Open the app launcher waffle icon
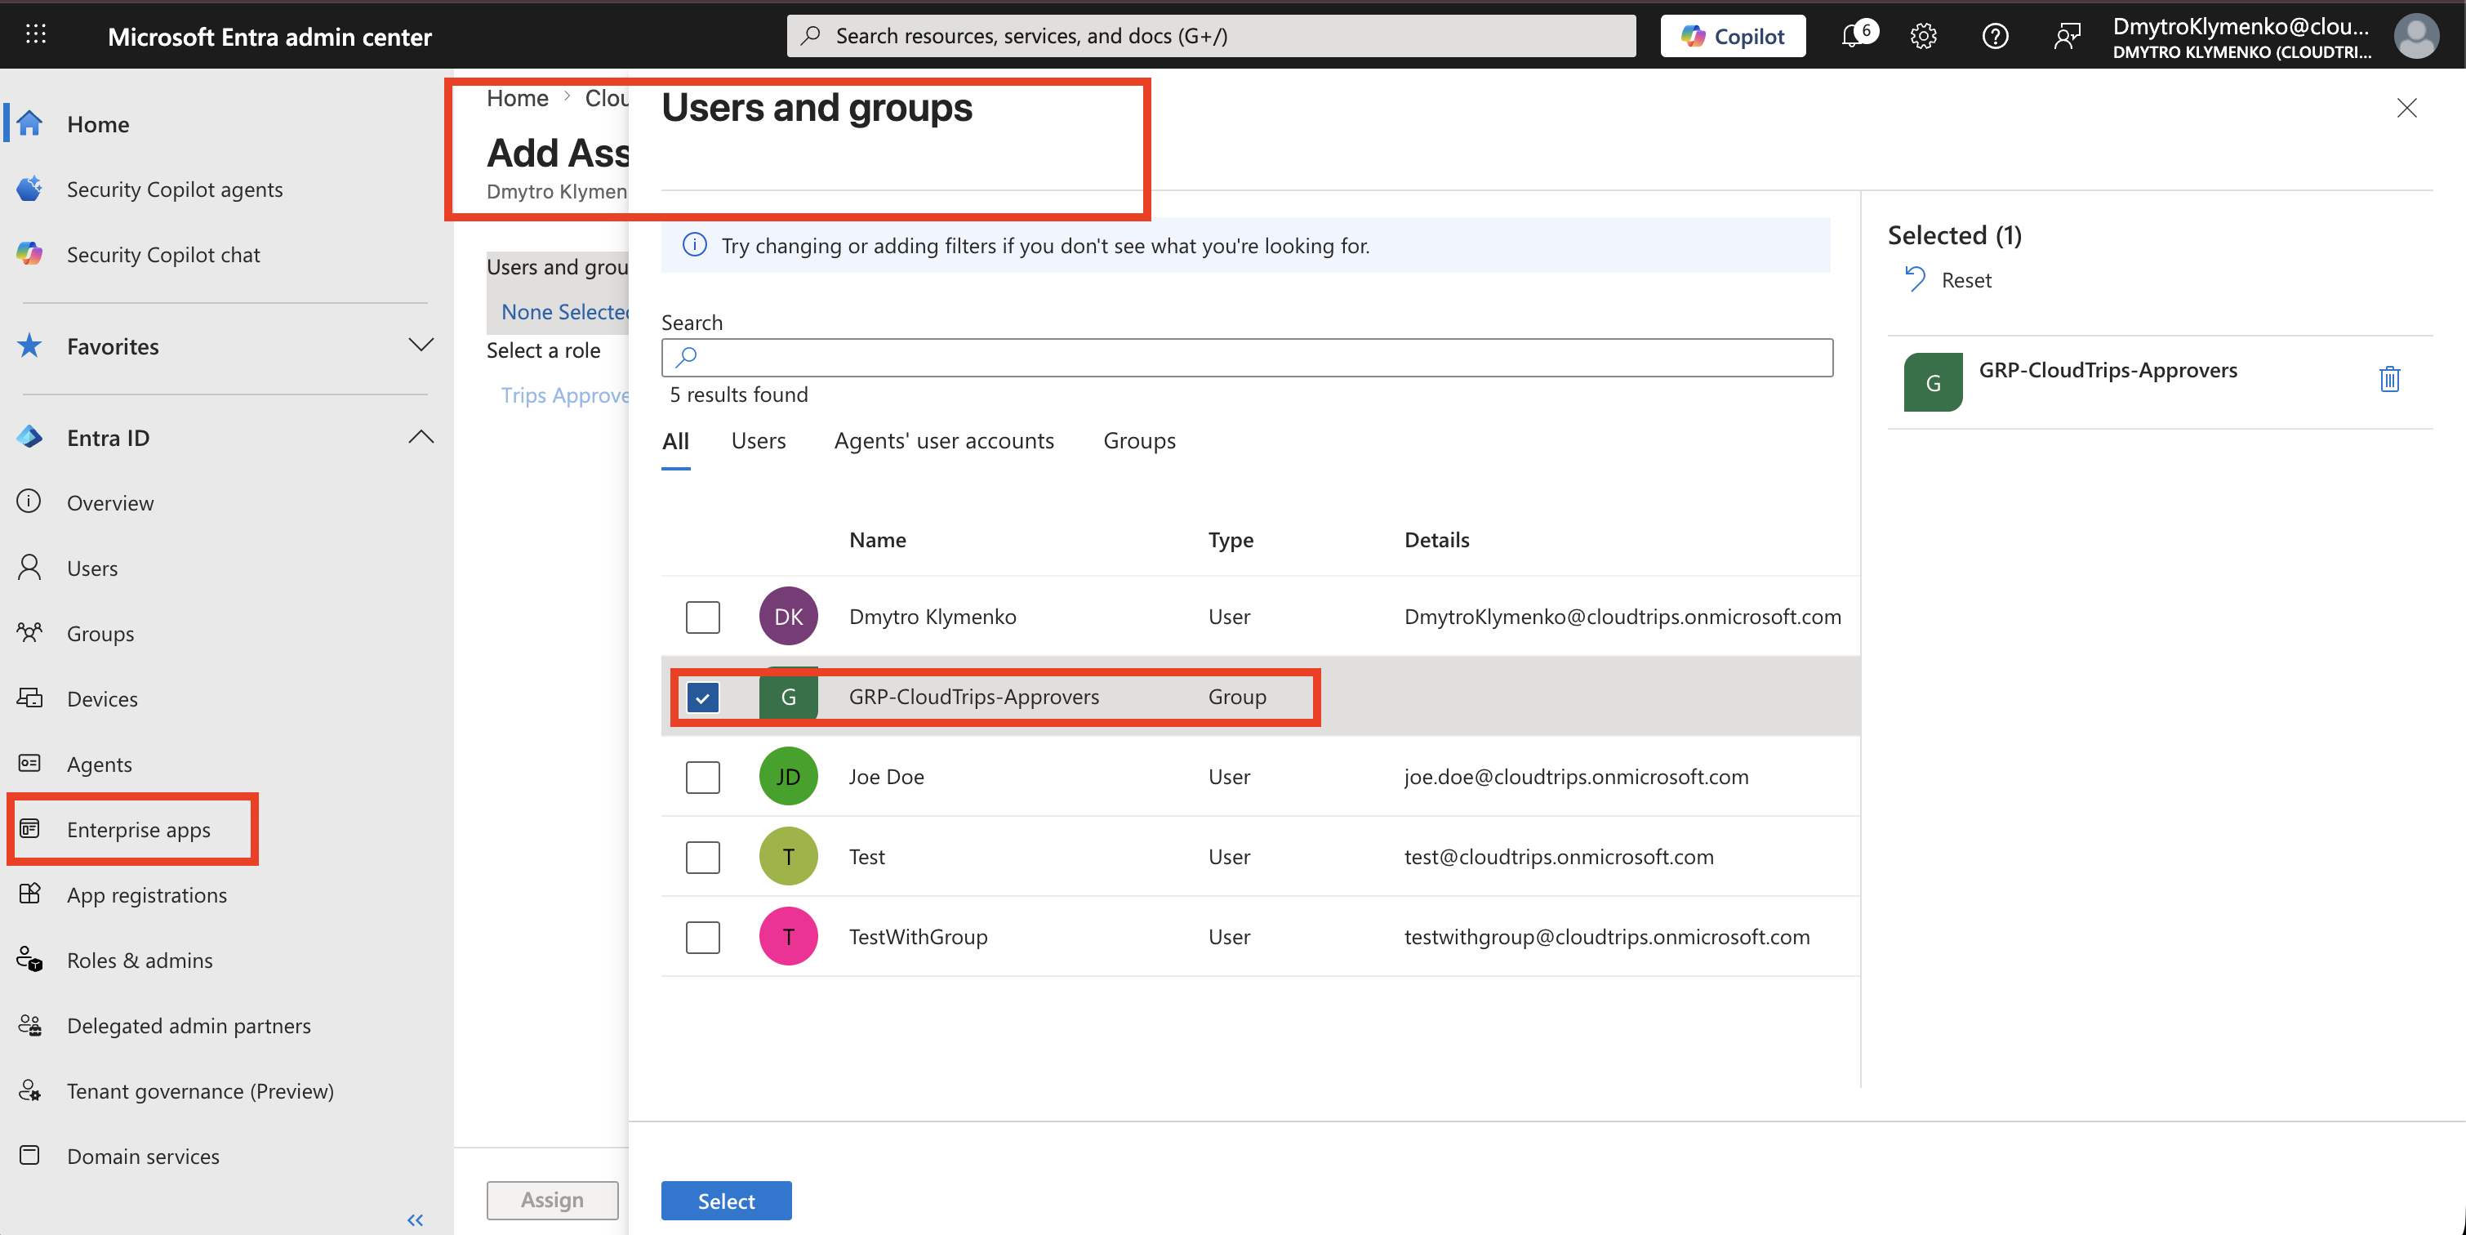This screenshot has width=2466, height=1235. (x=35, y=35)
